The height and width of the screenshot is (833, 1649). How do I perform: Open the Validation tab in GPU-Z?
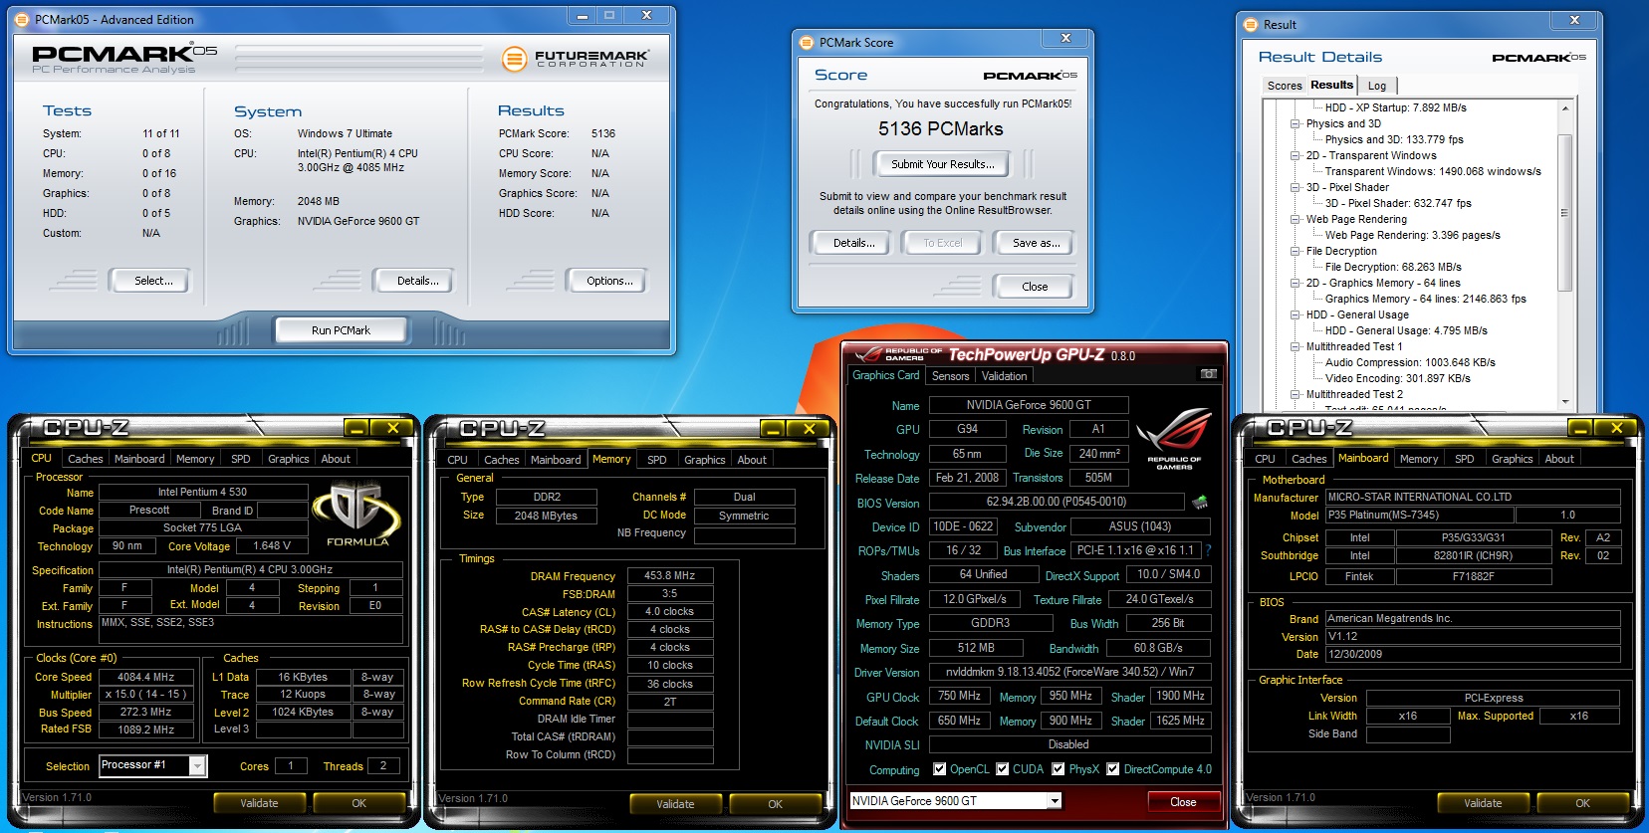pos(1004,376)
